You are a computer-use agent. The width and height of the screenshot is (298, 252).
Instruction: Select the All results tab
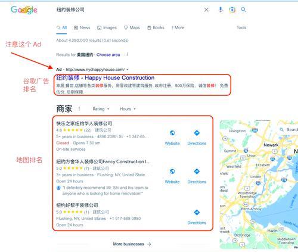61,27
